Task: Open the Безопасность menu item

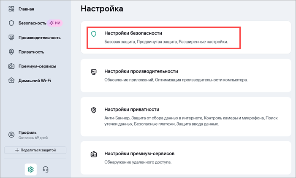Action: point(32,23)
